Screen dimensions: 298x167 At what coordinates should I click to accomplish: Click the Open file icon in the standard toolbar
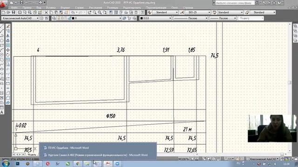[x=8, y=13]
